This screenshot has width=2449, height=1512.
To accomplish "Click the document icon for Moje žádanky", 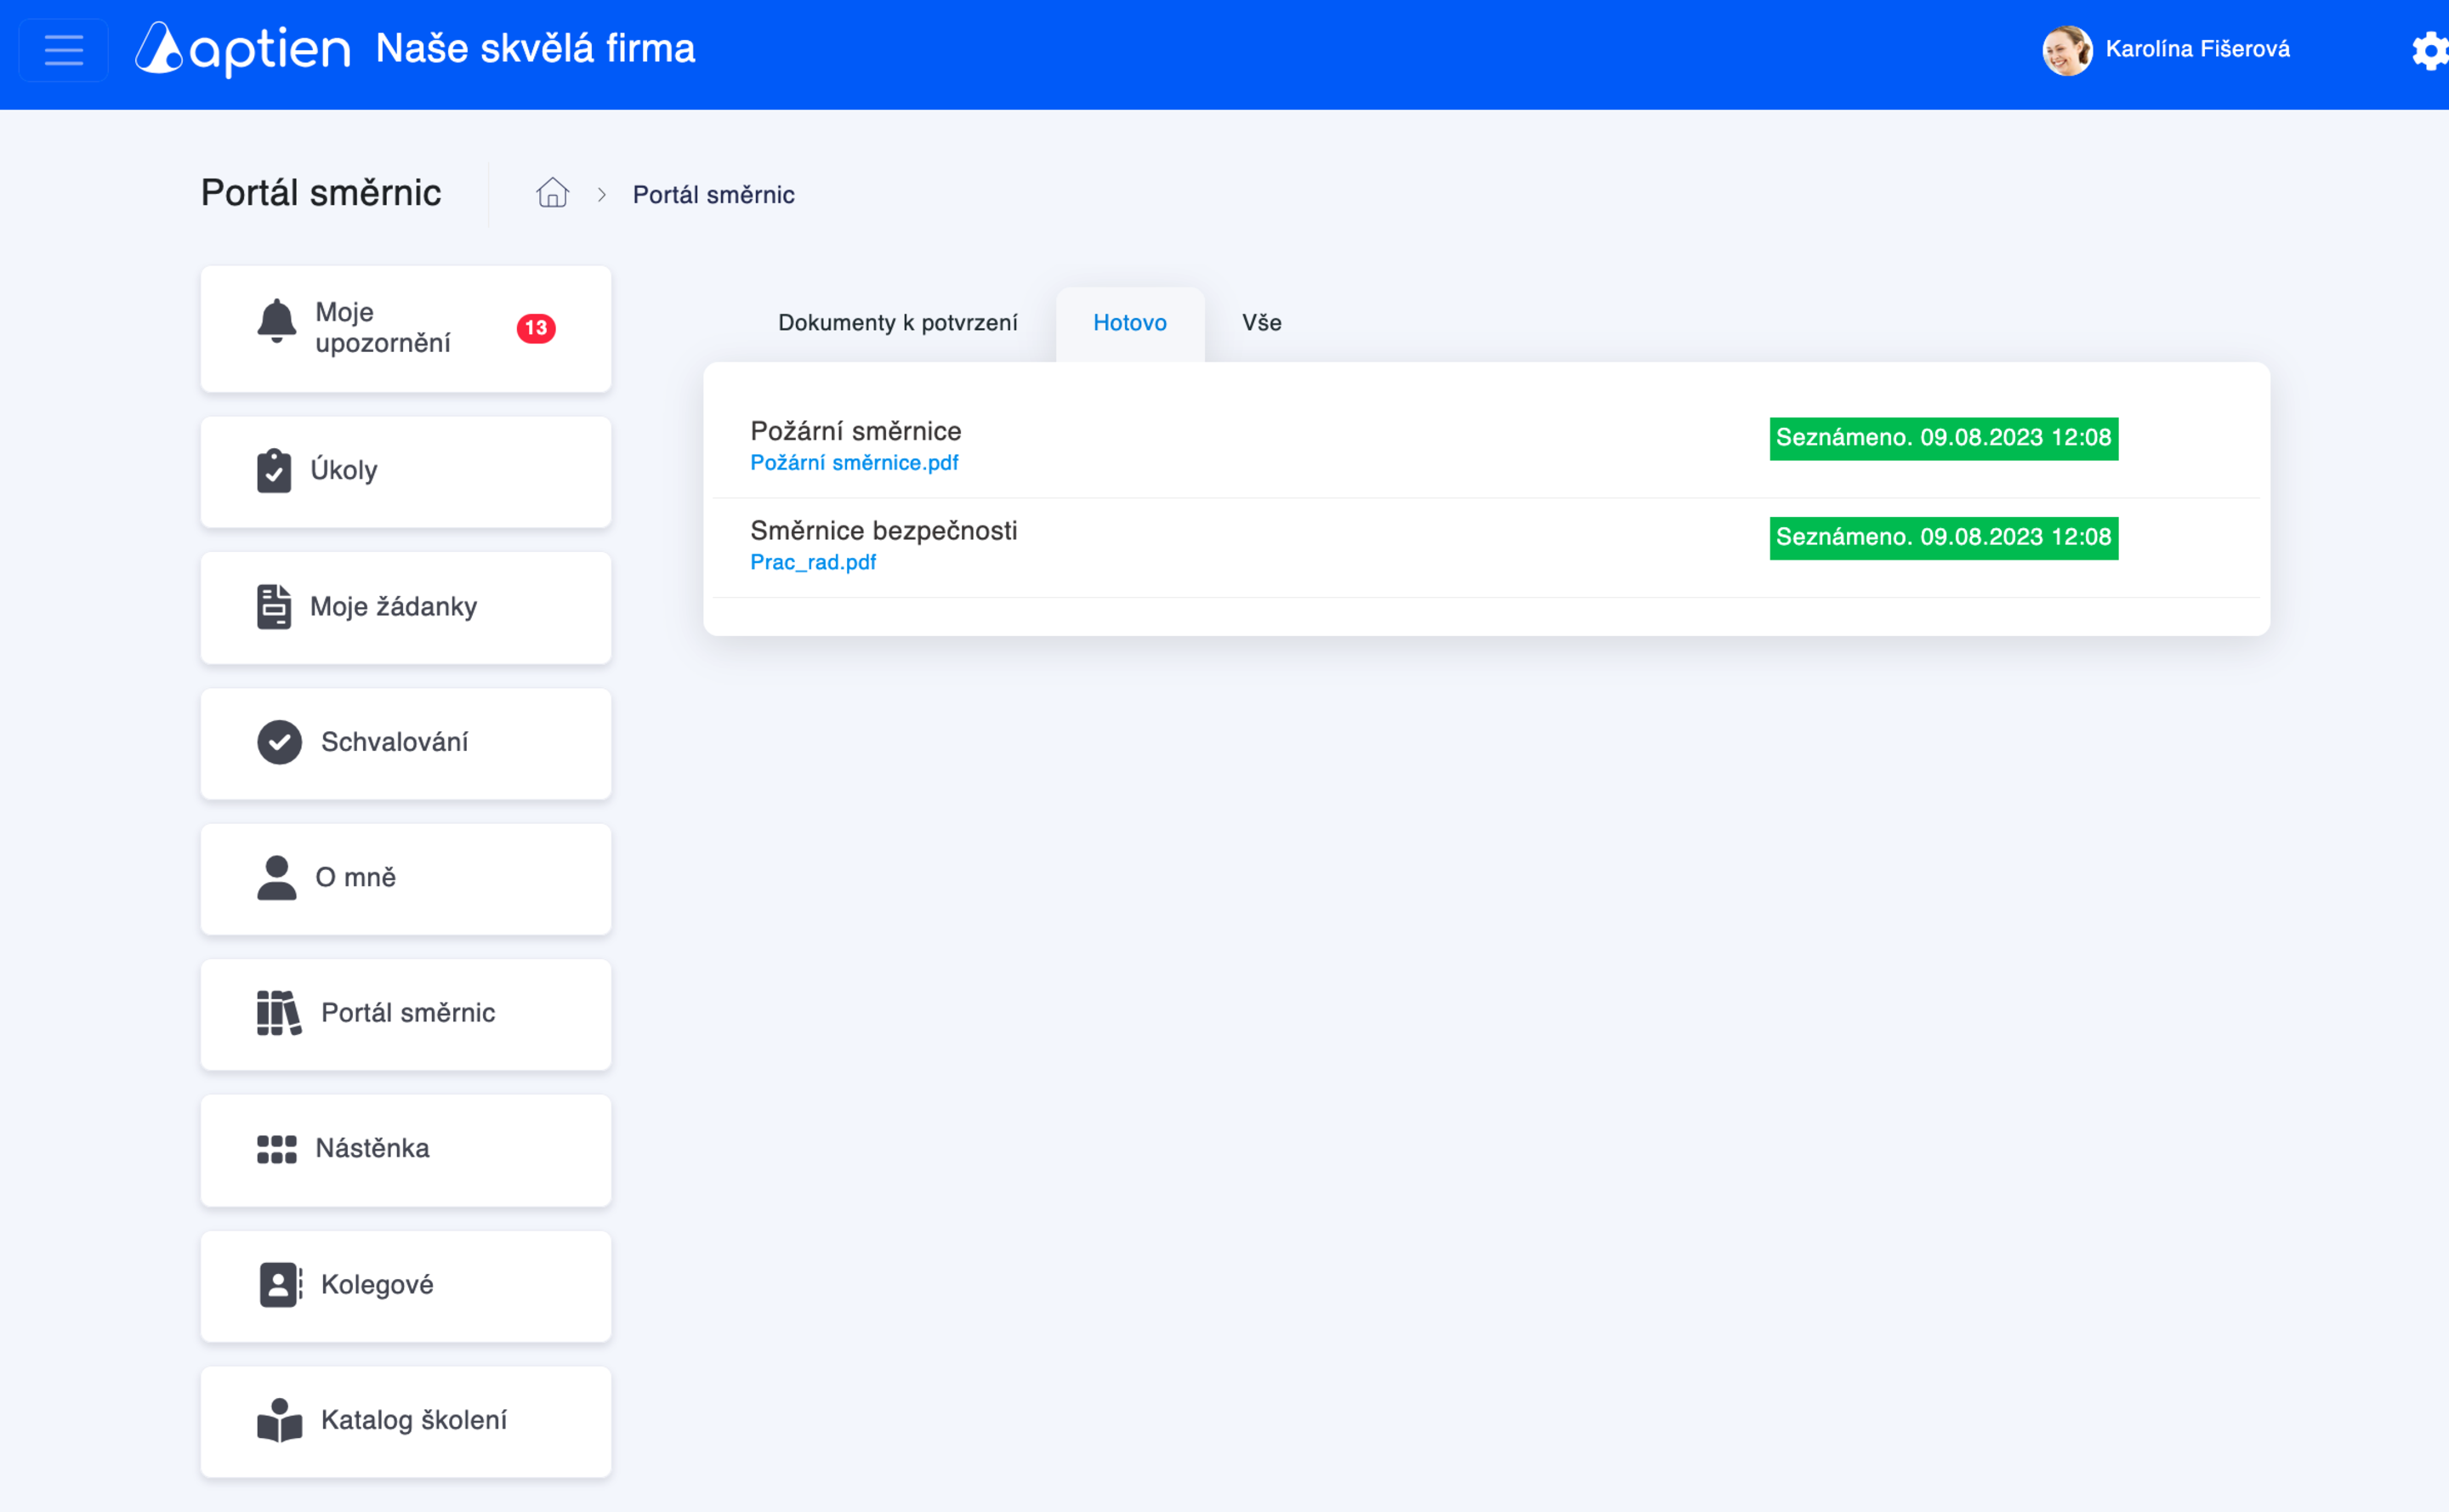I will [273, 607].
